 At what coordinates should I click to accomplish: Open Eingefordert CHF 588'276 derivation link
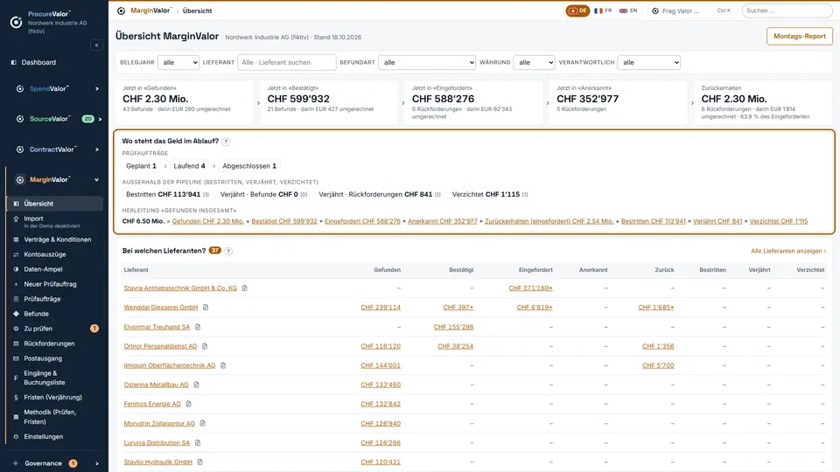coord(362,221)
